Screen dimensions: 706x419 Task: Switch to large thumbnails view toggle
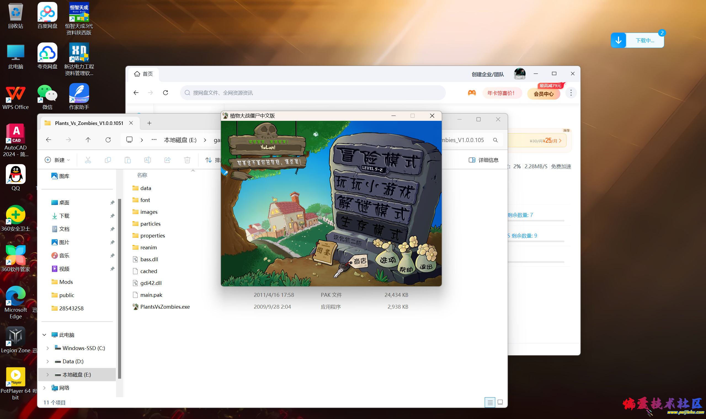(x=500, y=402)
